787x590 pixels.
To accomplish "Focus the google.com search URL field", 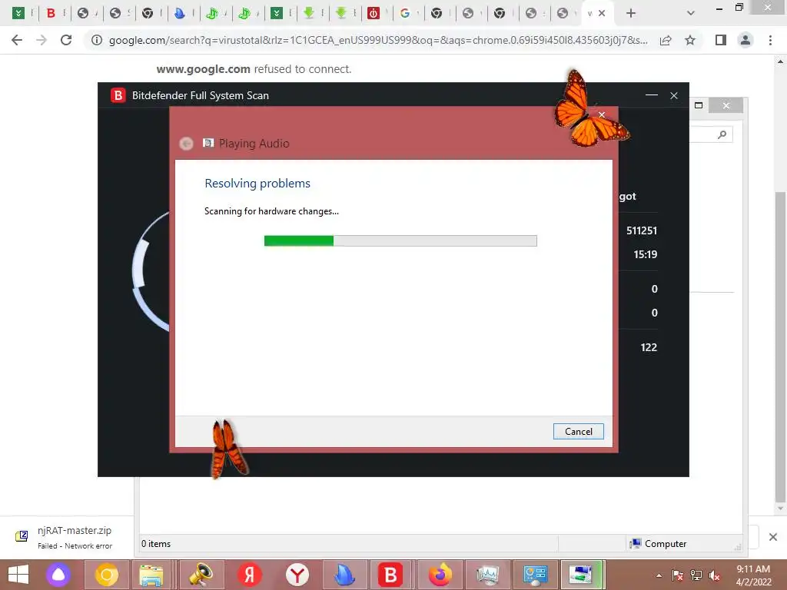I will tap(377, 40).
